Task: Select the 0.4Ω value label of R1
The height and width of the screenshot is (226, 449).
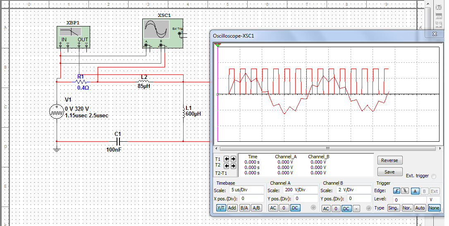Action: [83, 88]
